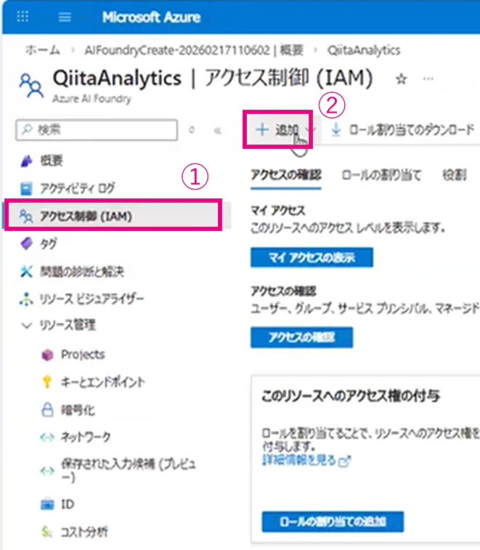This screenshot has height=550, width=480.
Task: Open the hamburger portal menu
Action: [65, 17]
